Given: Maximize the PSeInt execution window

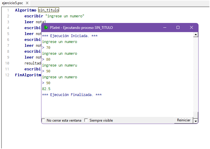Looking at the screenshot, I should point(178,27).
